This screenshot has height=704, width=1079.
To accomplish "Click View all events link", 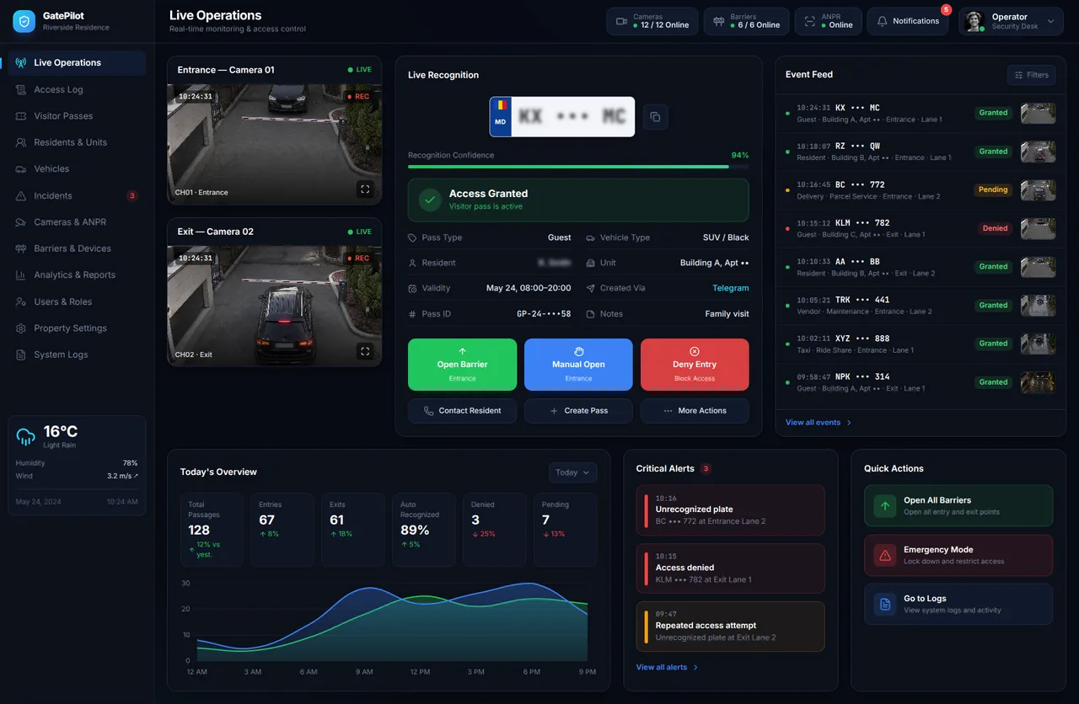I will (819, 423).
